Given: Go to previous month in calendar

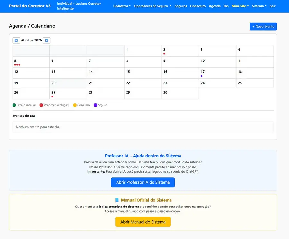Looking at the screenshot, I should [16, 40].
